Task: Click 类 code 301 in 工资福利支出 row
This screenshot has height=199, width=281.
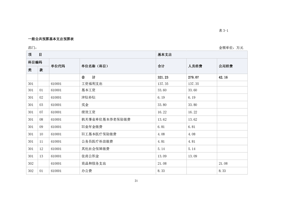Action: 31,84
